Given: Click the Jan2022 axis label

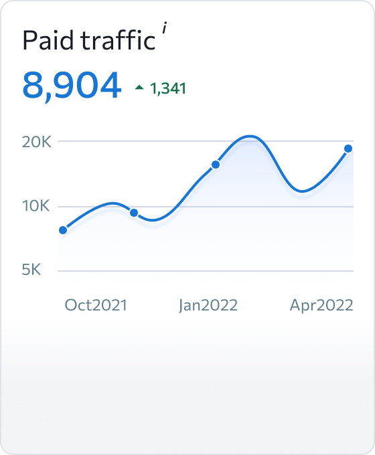Looking at the screenshot, I should pos(208,306).
